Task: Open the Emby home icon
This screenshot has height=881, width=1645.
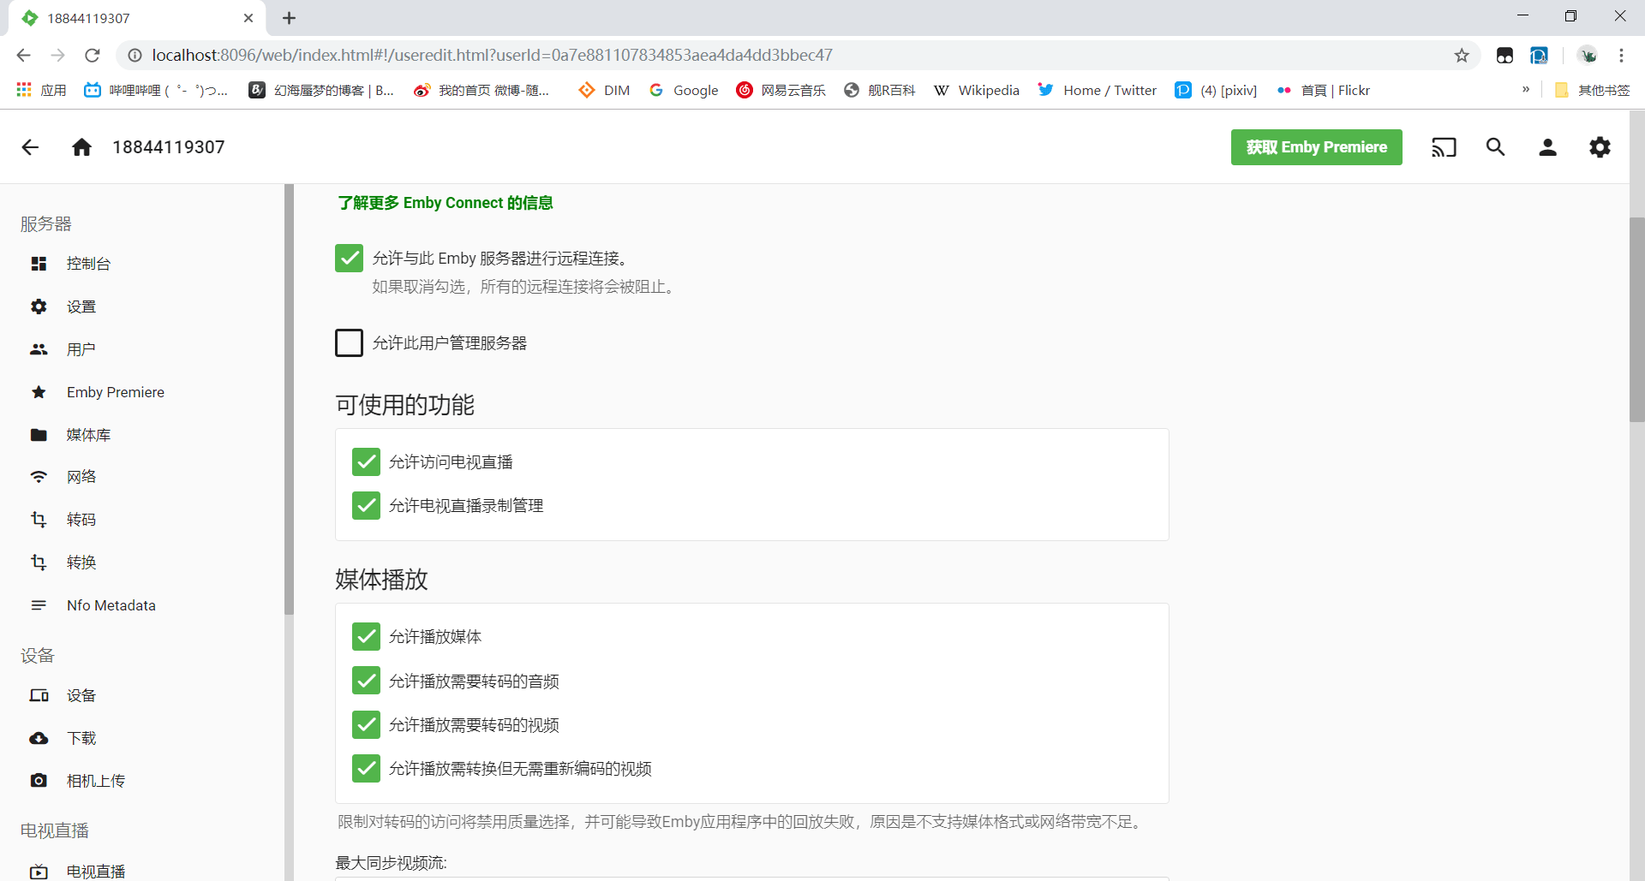Action: [x=81, y=147]
